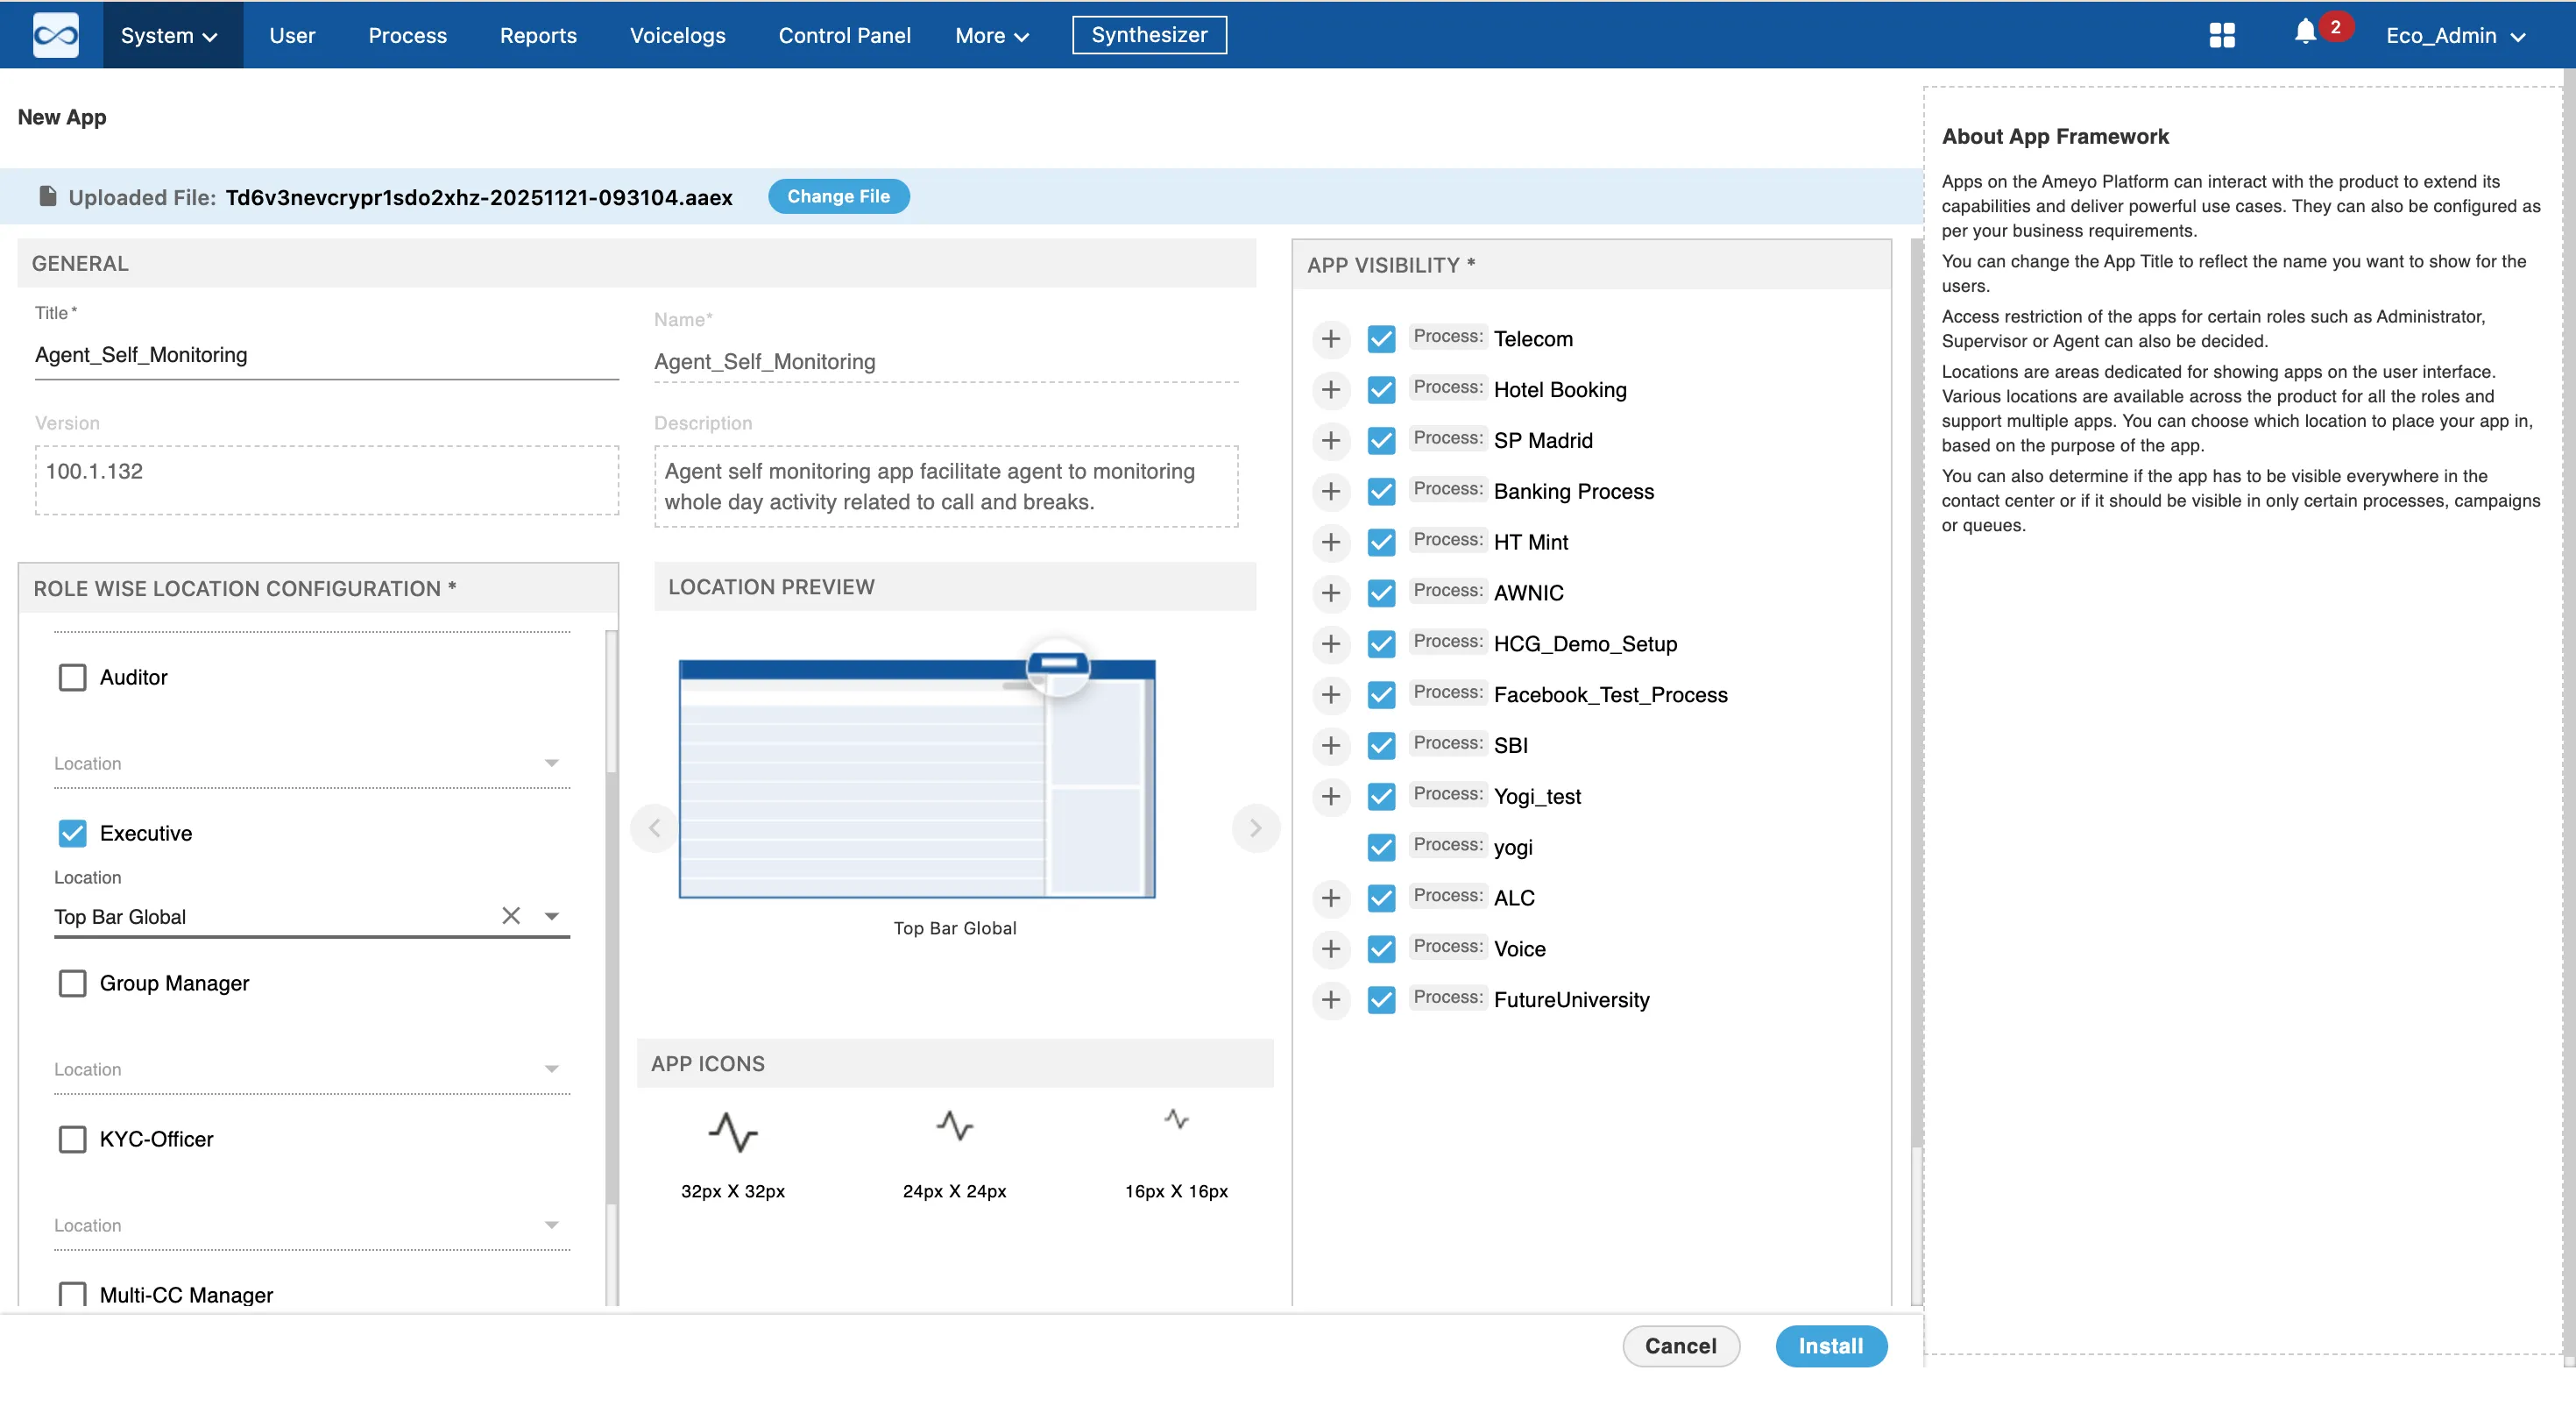Open the Eco_Admin account dropdown
This screenshot has width=2576, height=1406.
click(2455, 35)
